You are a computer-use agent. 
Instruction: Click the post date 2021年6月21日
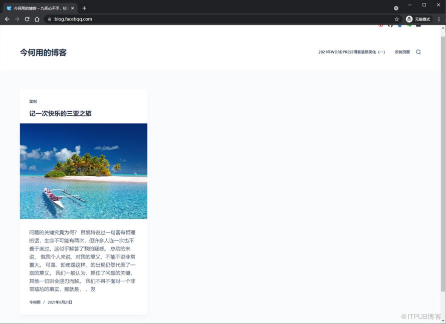click(x=60, y=302)
